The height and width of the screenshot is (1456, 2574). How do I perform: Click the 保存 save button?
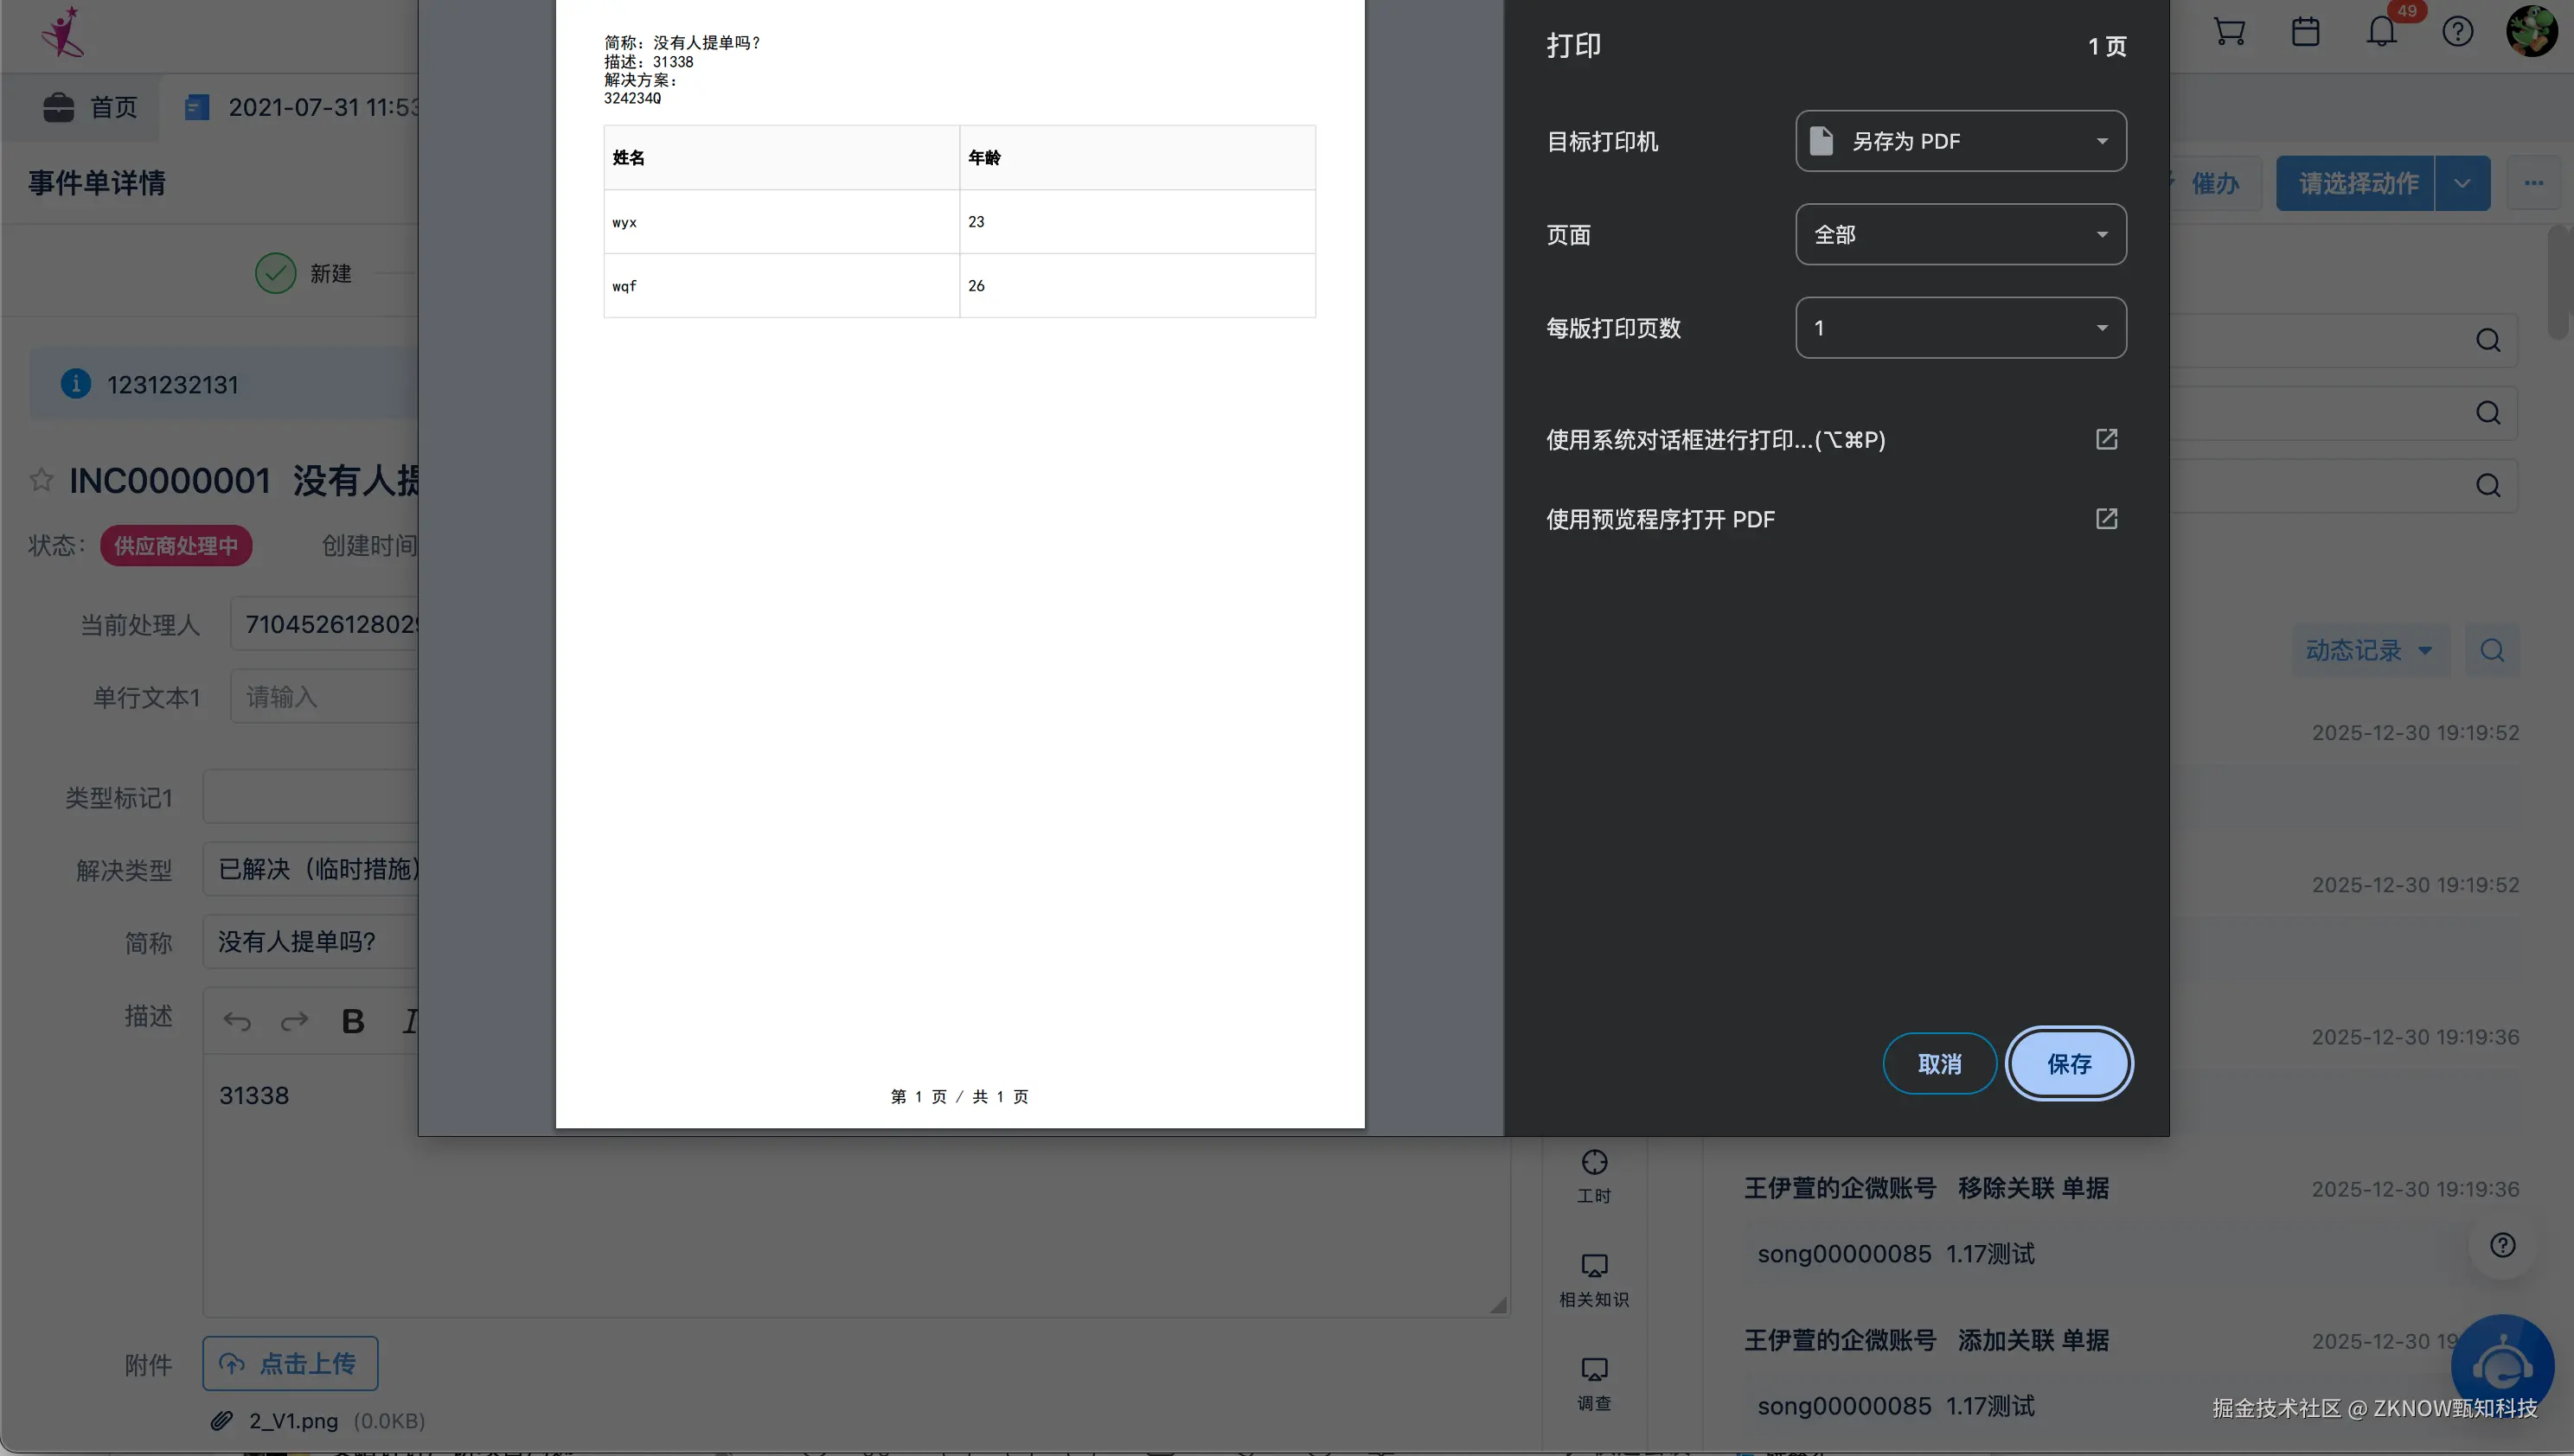(x=2069, y=1064)
